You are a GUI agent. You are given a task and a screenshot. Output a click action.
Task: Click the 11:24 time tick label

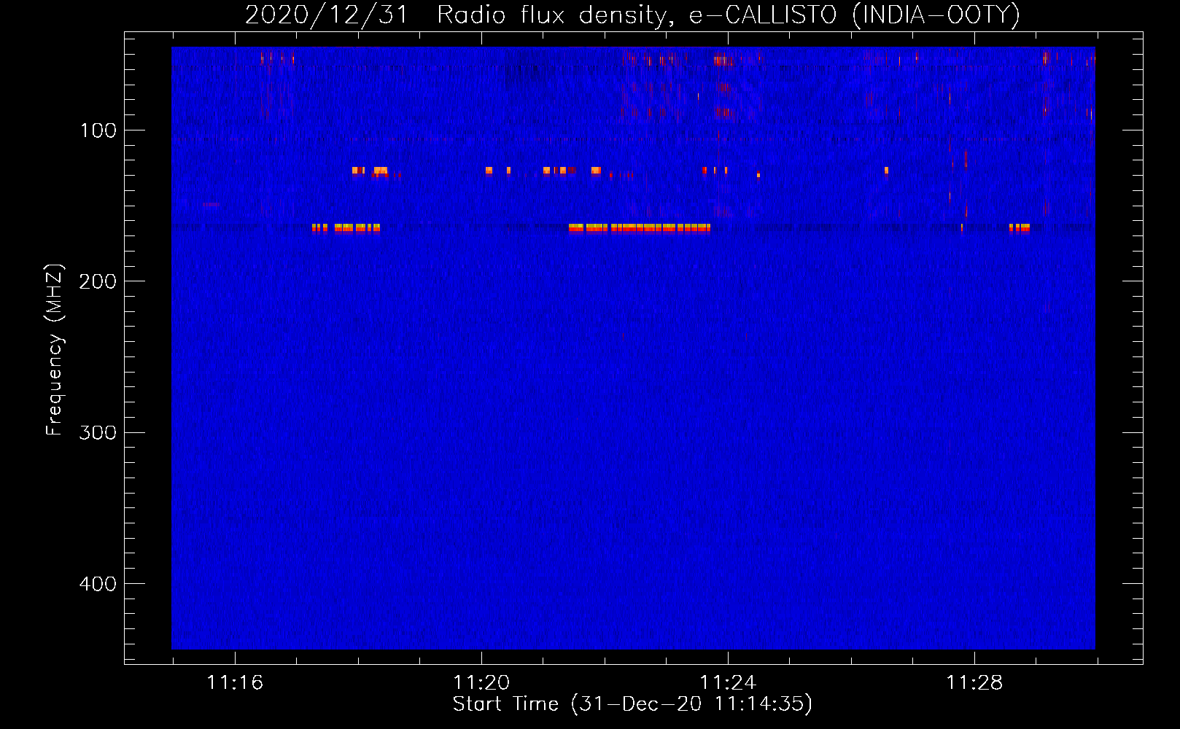(728, 683)
